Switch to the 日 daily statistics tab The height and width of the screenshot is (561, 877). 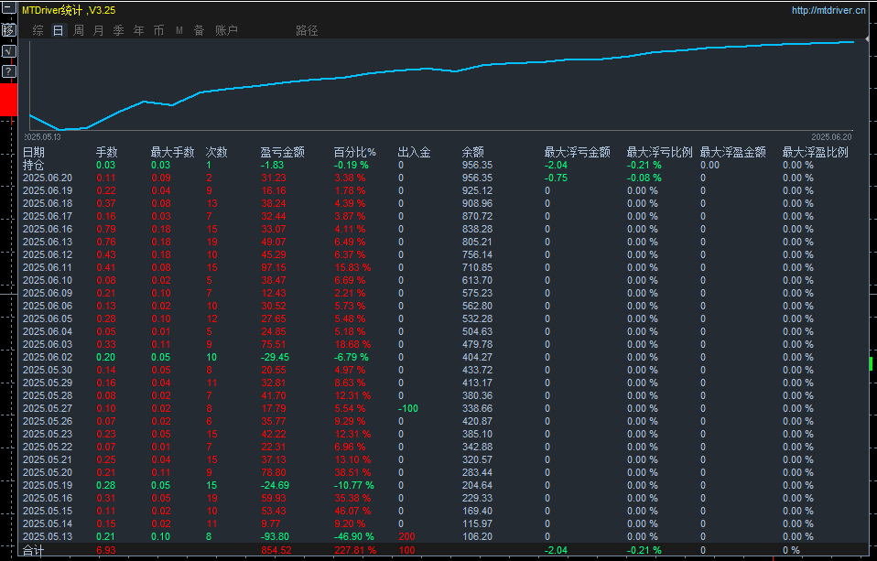pyautogui.click(x=57, y=29)
